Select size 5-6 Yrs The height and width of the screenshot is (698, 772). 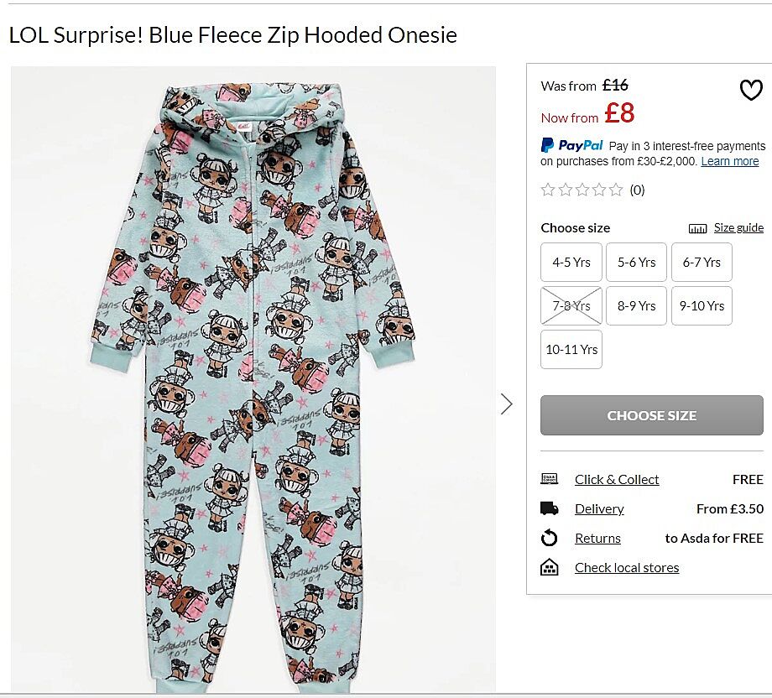pyautogui.click(x=636, y=262)
